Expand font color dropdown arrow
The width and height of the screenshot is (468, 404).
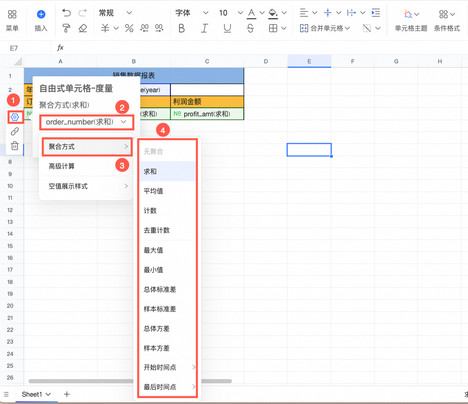tap(262, 13)
